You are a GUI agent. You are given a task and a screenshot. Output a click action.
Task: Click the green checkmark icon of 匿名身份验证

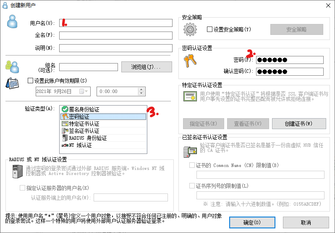pyautogui.click(x=65, y=109)
